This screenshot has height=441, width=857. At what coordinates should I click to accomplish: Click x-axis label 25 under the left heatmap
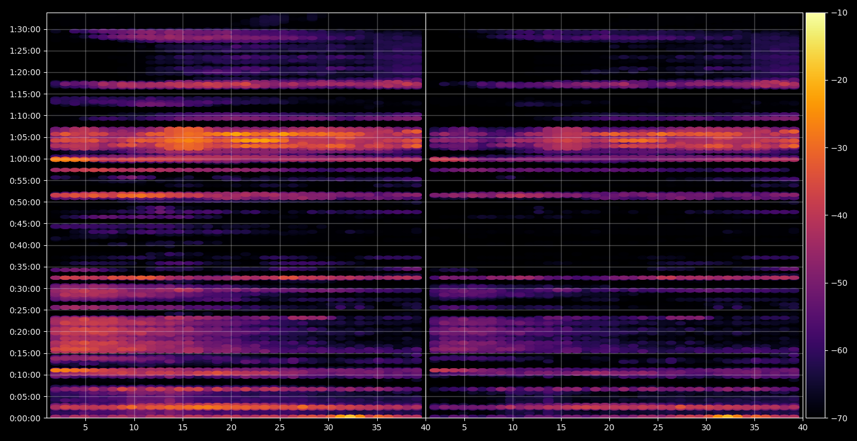point(280,428)
